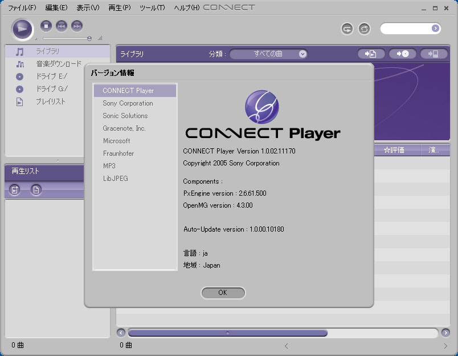Click the scroll left arrow button
This screenshot has height=356, width=458.
click(x=121, y=333)
